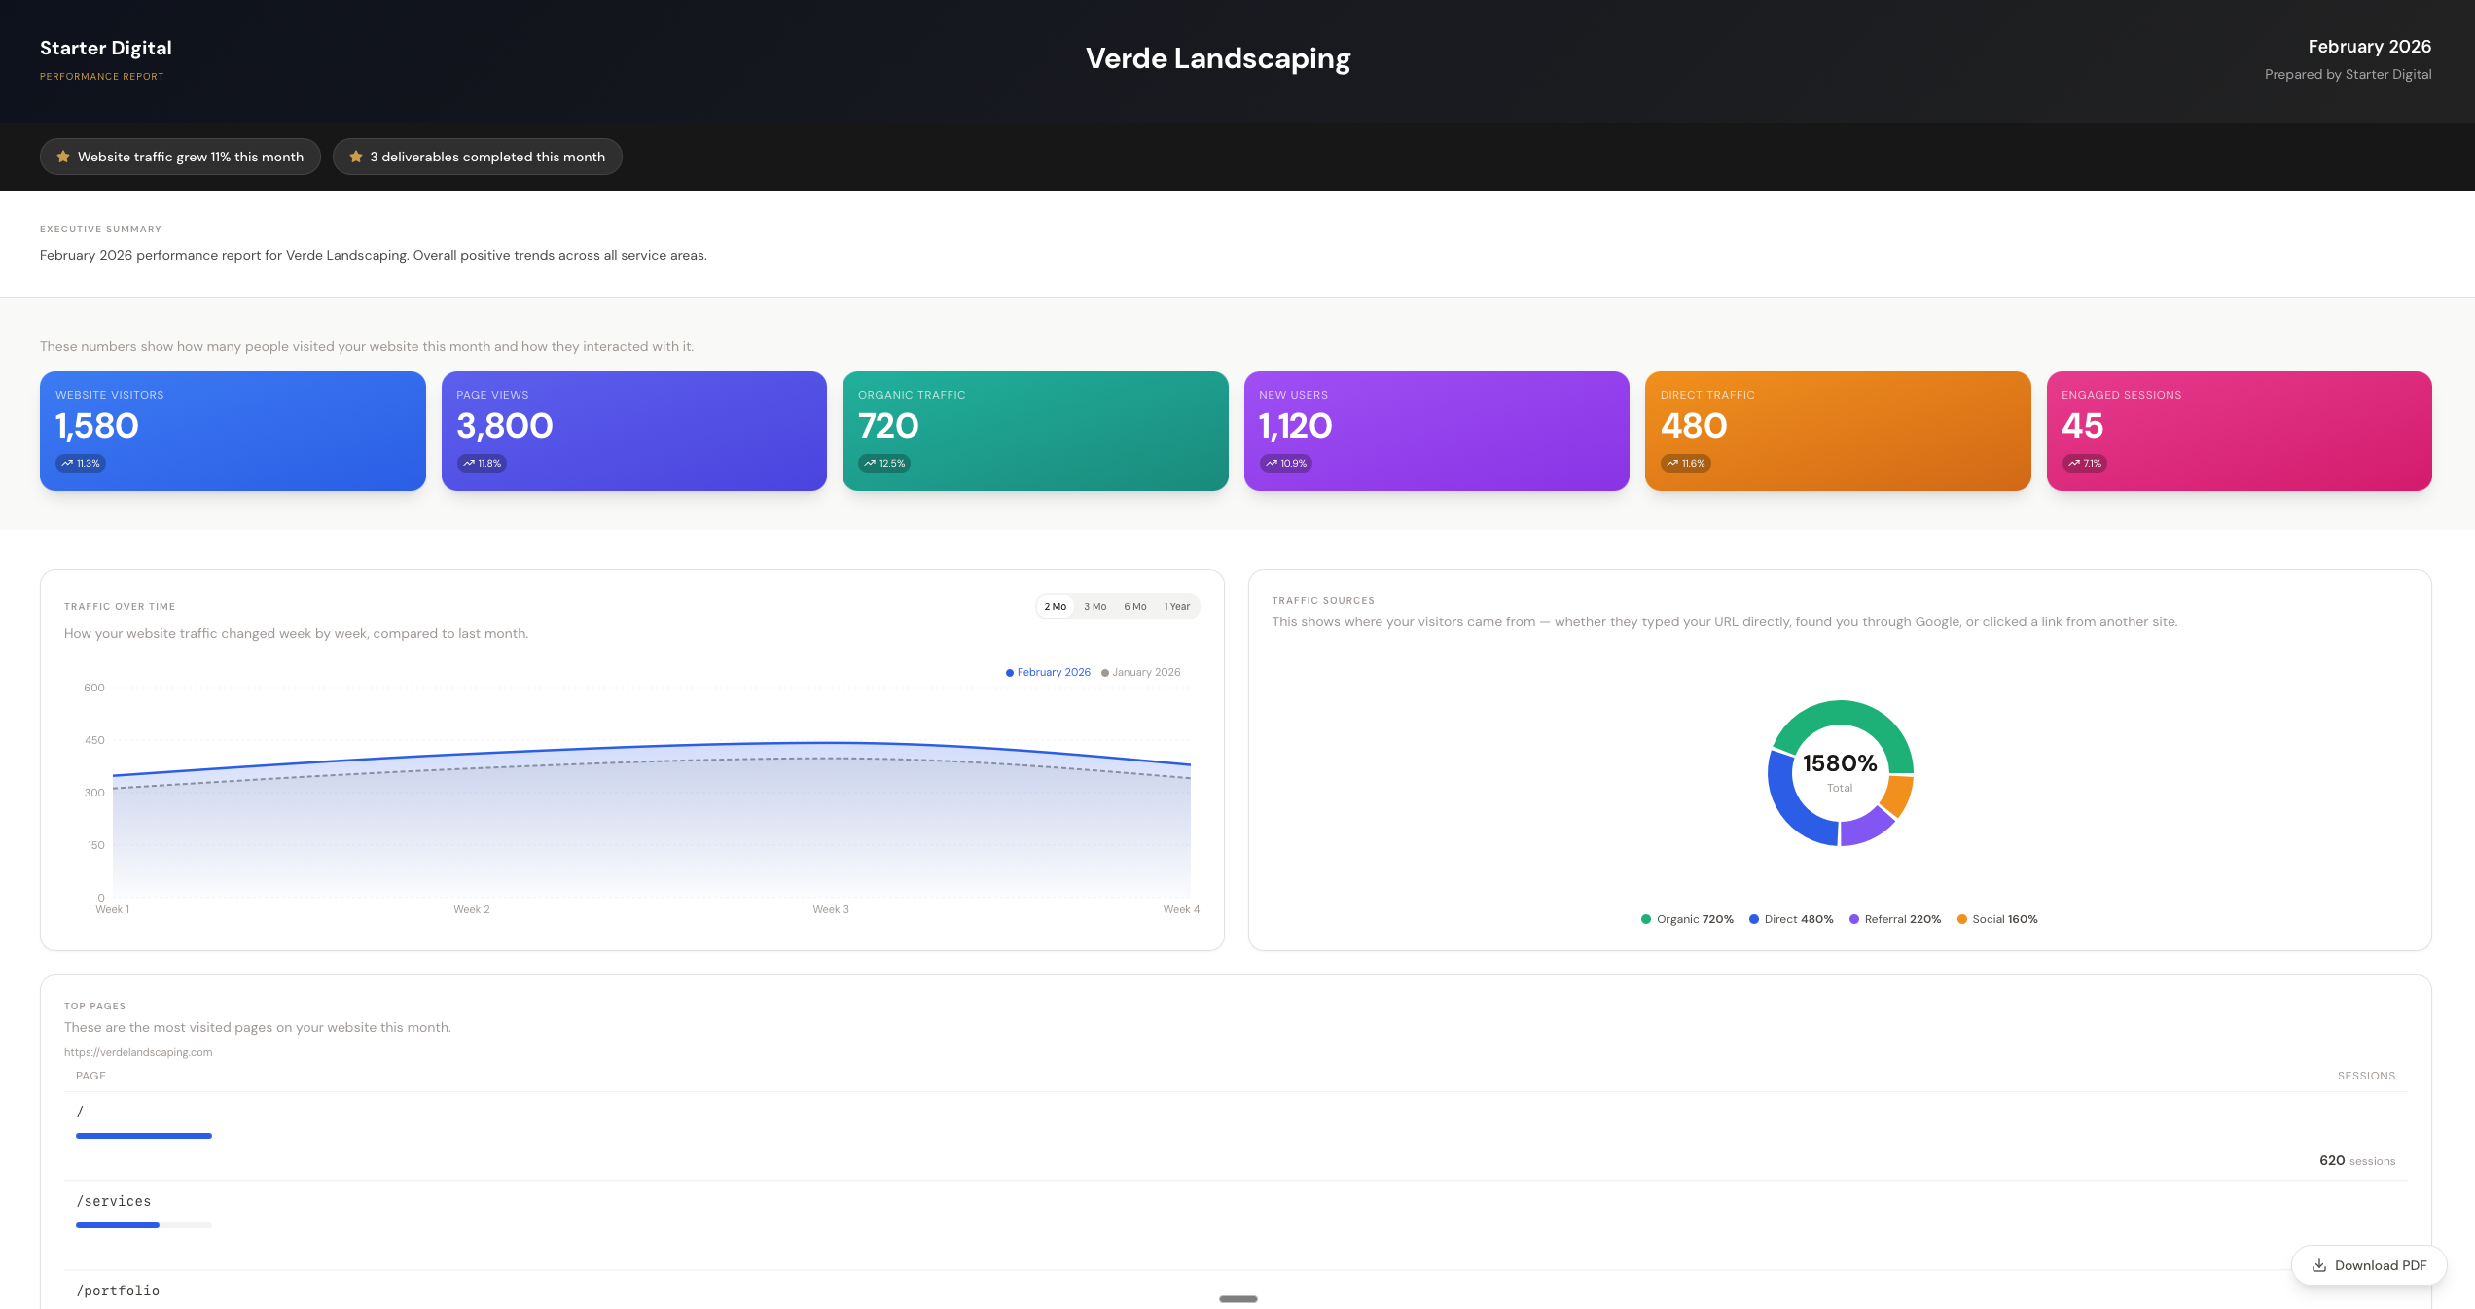
Task: Click the 'EXECUTIVE SUMMARY' heading
Action: [100, 230]
